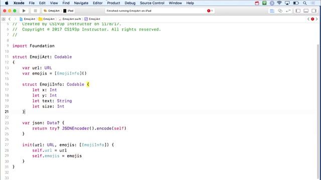The height and width of the screenshot is (180, 321).
Task: Click 'URL' type on var url line
Action: pyautogui.click(x=48, y=68)
